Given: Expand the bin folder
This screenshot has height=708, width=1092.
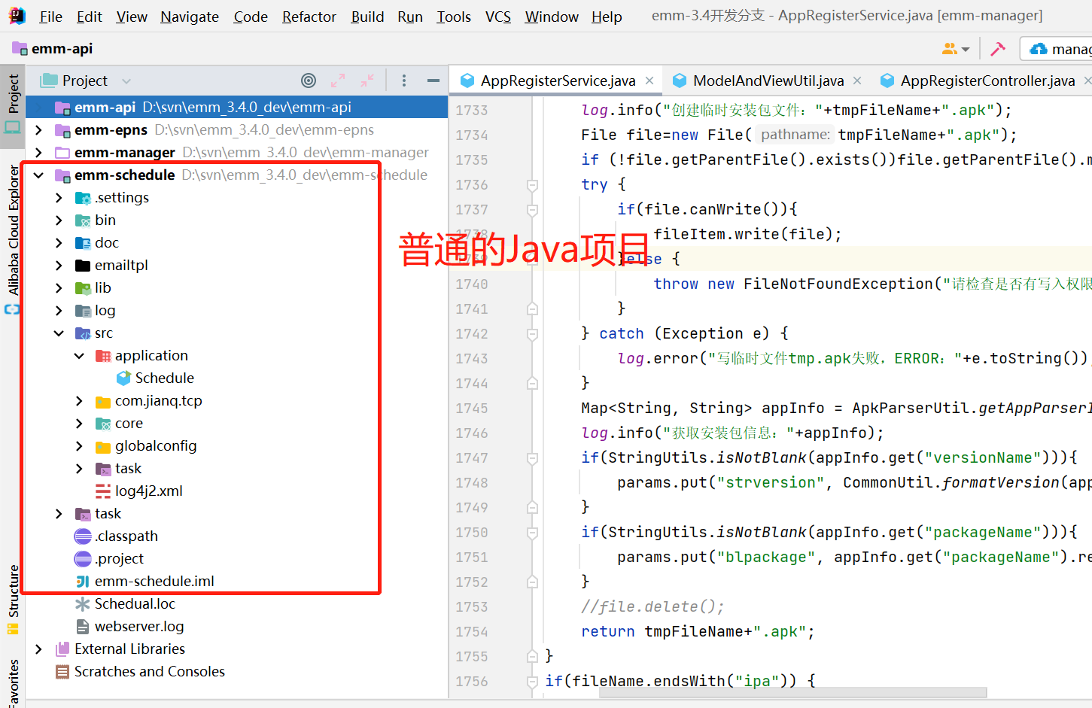Looking at the screenshot, I should pyautogui.click(x=59, y=220).
